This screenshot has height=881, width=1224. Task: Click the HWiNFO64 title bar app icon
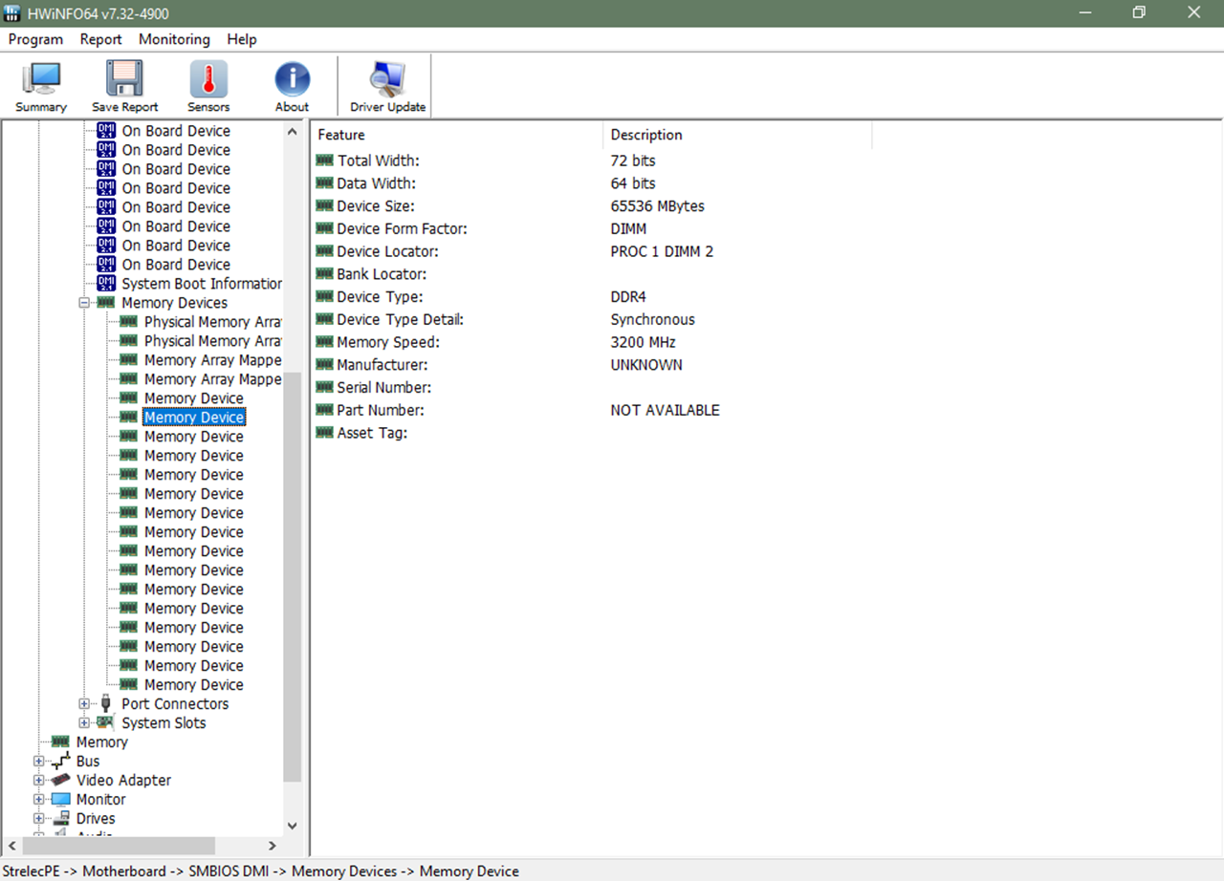(12, 13)
